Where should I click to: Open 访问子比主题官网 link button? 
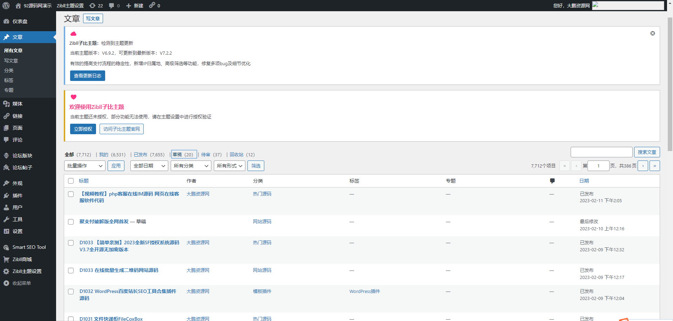pyautogui.click(x=122, y=129)
